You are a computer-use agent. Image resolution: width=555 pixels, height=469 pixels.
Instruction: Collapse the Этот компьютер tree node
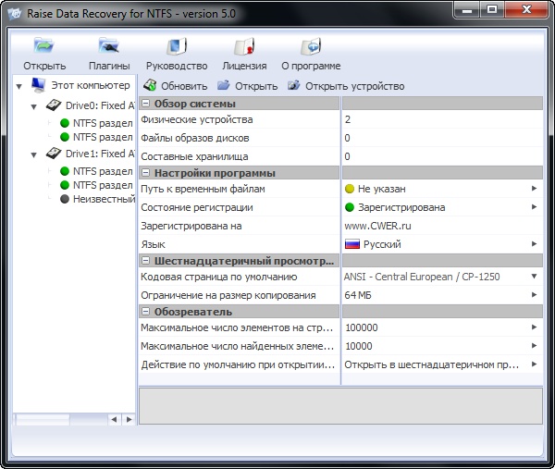point(20,86)
